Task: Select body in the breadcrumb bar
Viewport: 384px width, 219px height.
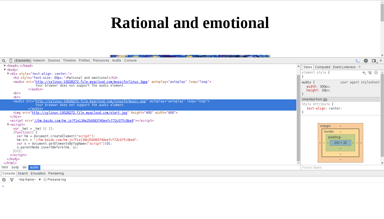Action: point(15,167)
